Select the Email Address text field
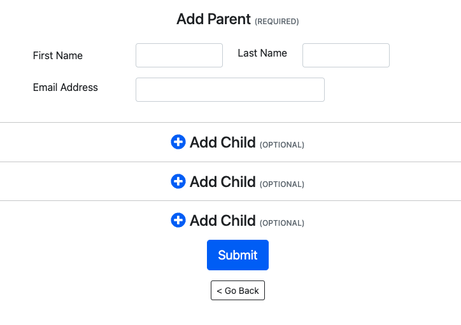This screenshot has width=461, height=325. (x=230, y=90)
